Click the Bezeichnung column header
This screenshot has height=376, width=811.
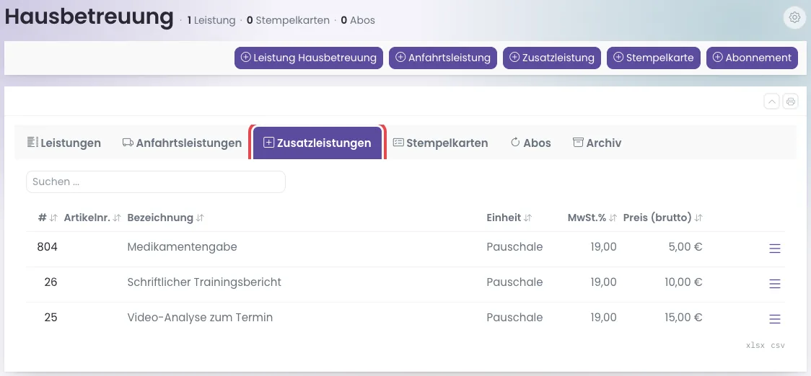click(x=160, y=218)
